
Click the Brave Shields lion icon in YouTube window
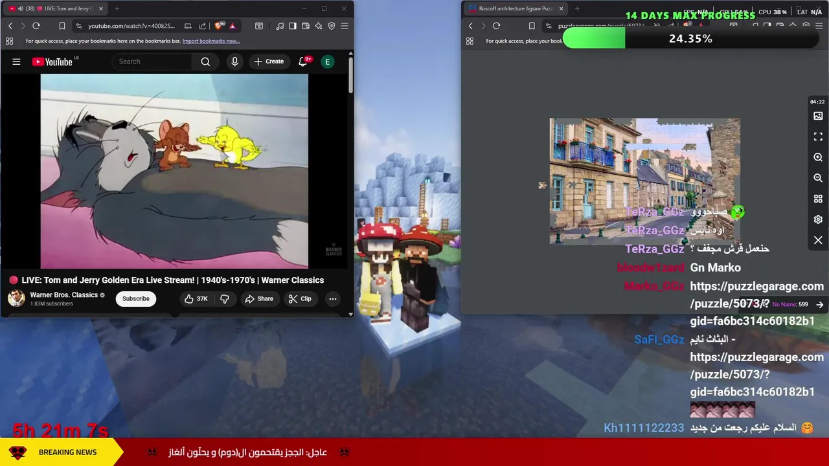[219, 26]
